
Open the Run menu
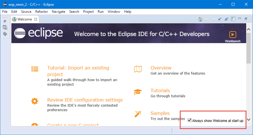tap(101, 12)
